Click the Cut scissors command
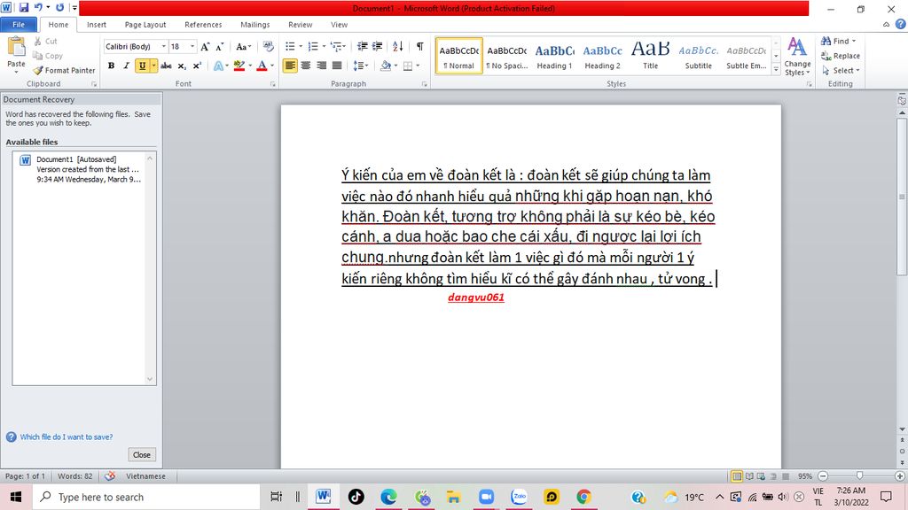908x510 pixels. 45,41
